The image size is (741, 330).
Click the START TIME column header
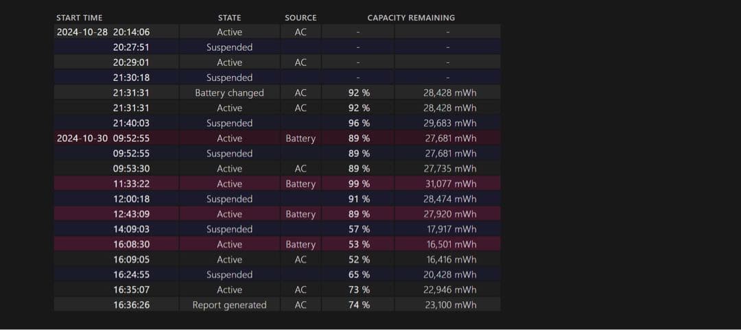(x=79, y=18)
